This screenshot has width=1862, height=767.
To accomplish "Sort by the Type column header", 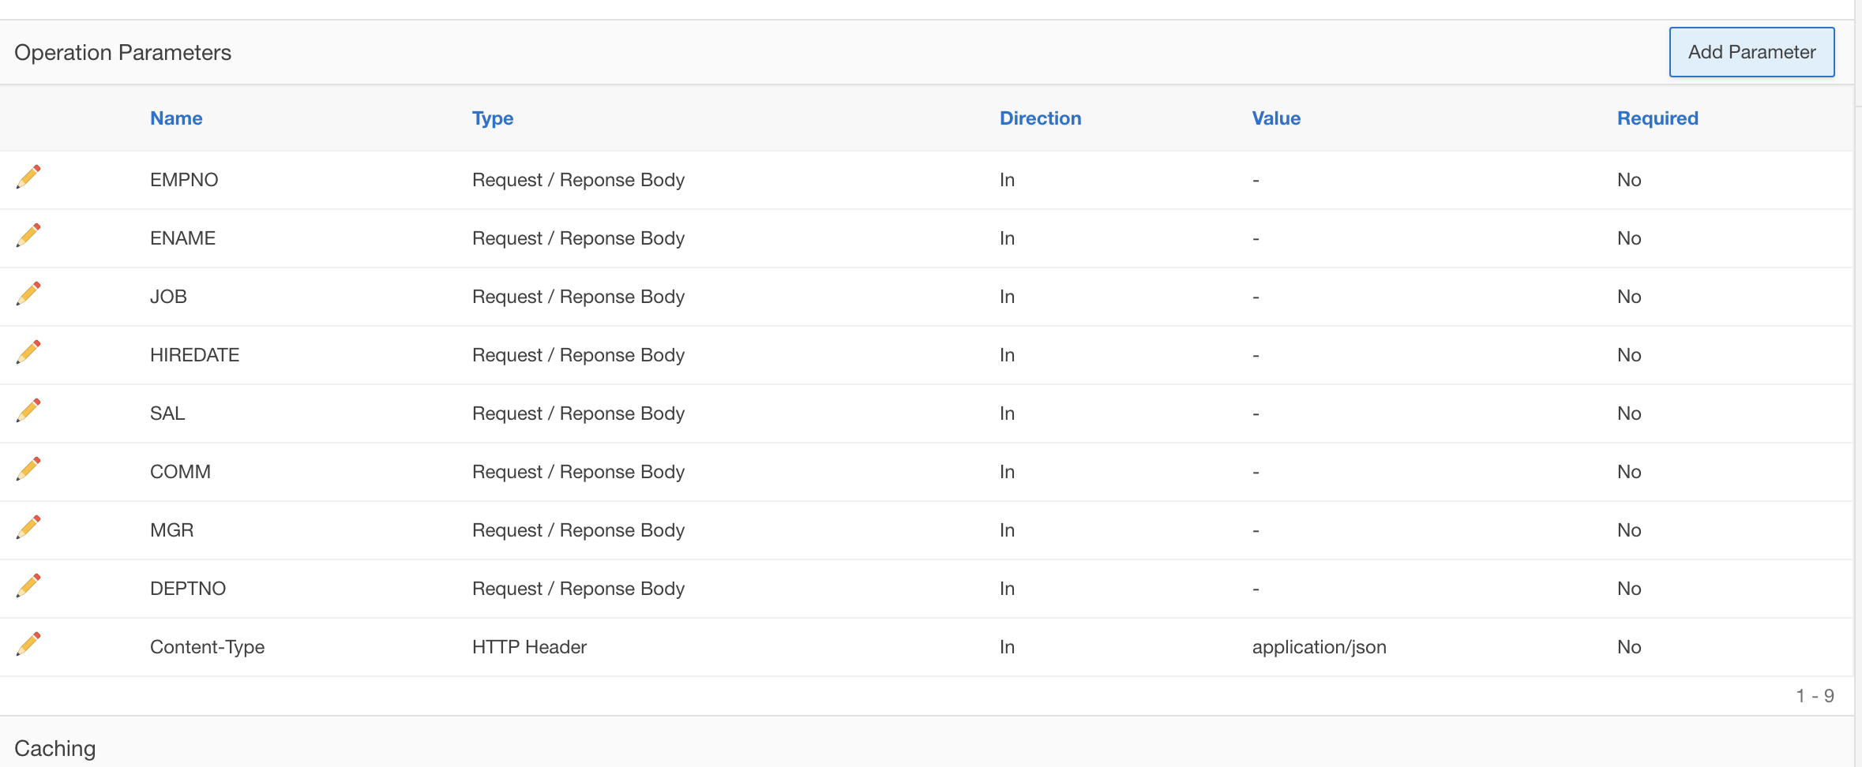I will pos(493,118).
